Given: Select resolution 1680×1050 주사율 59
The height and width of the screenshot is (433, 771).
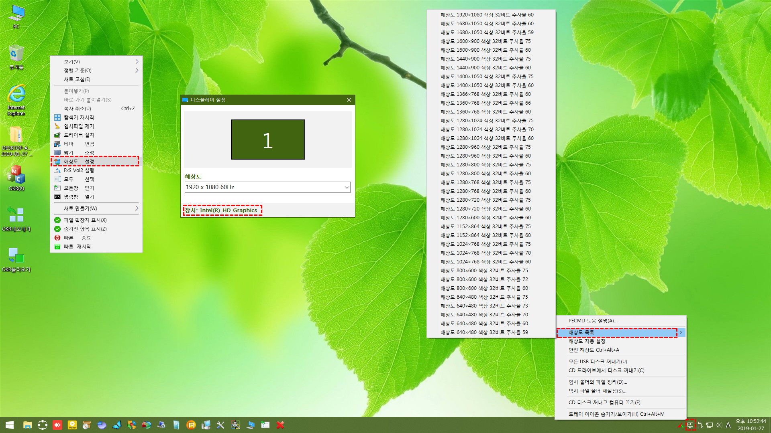Looking at the screenshot, I should (x=491, y=32).
